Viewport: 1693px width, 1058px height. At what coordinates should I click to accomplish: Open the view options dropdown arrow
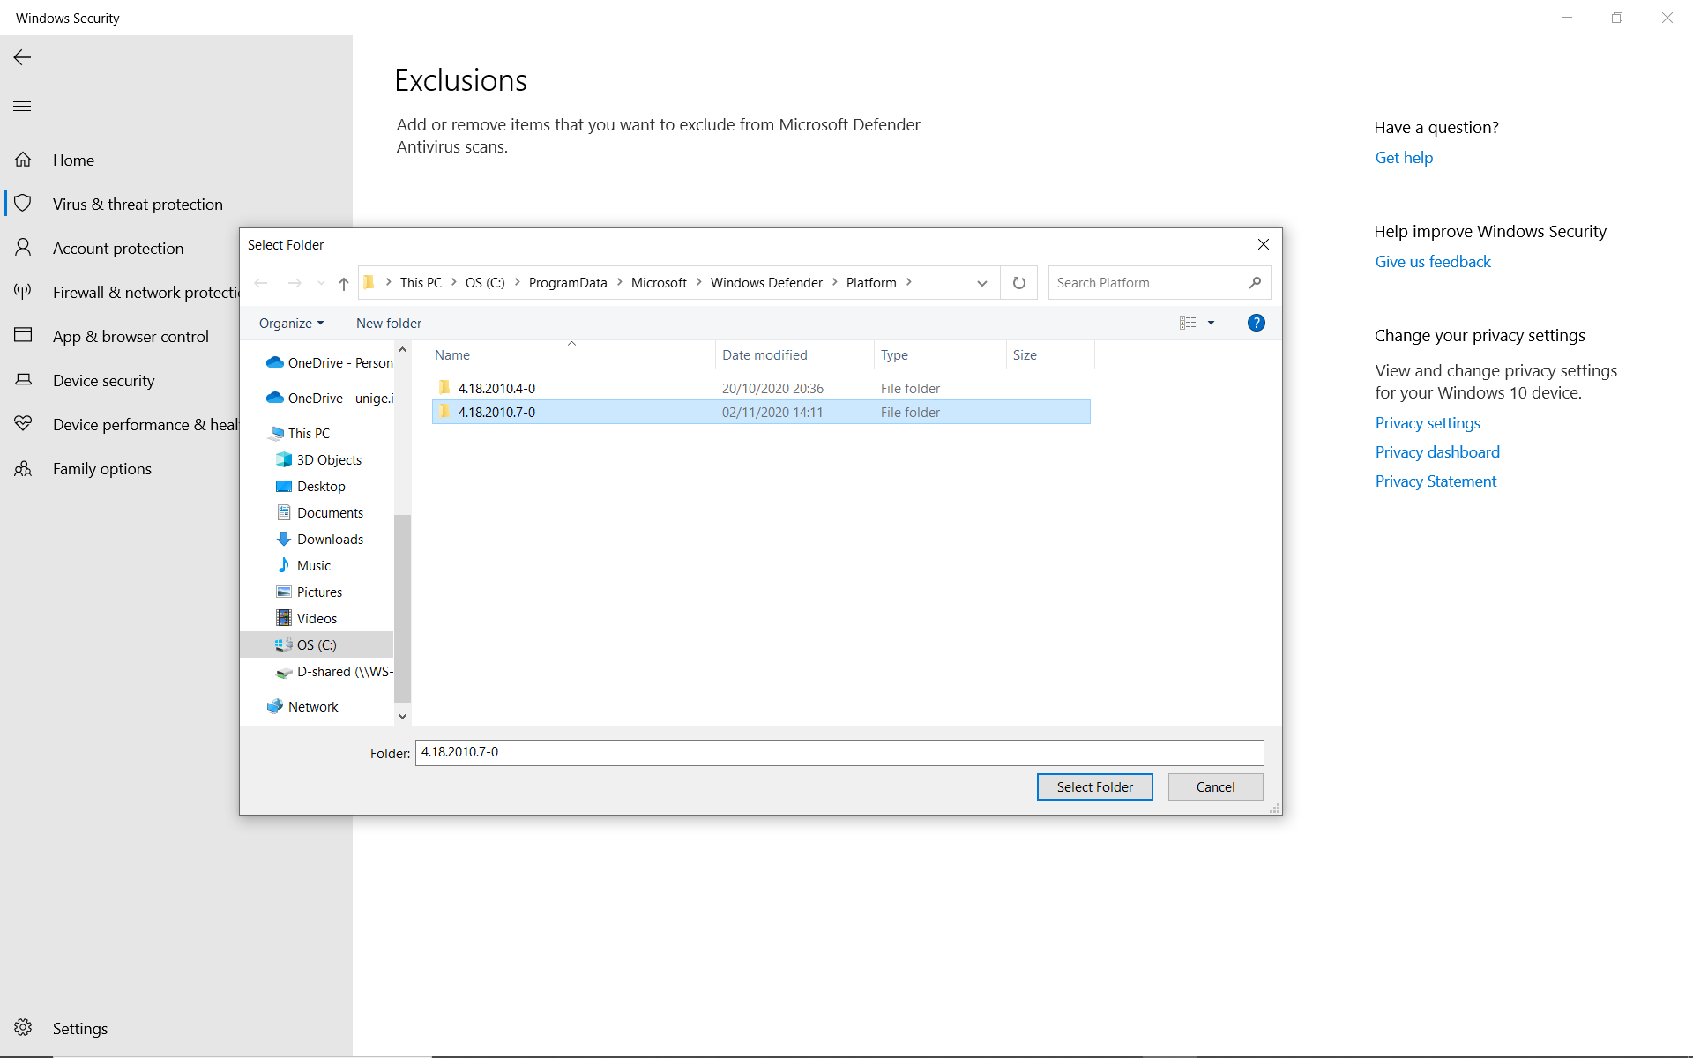(1211, 323)
